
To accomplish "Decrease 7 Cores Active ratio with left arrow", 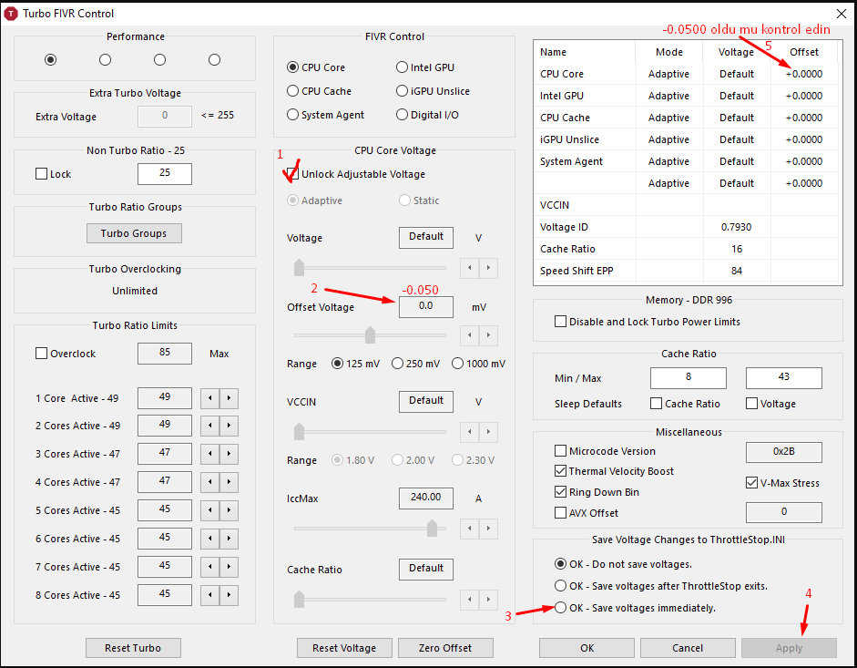I will [209, 567].
